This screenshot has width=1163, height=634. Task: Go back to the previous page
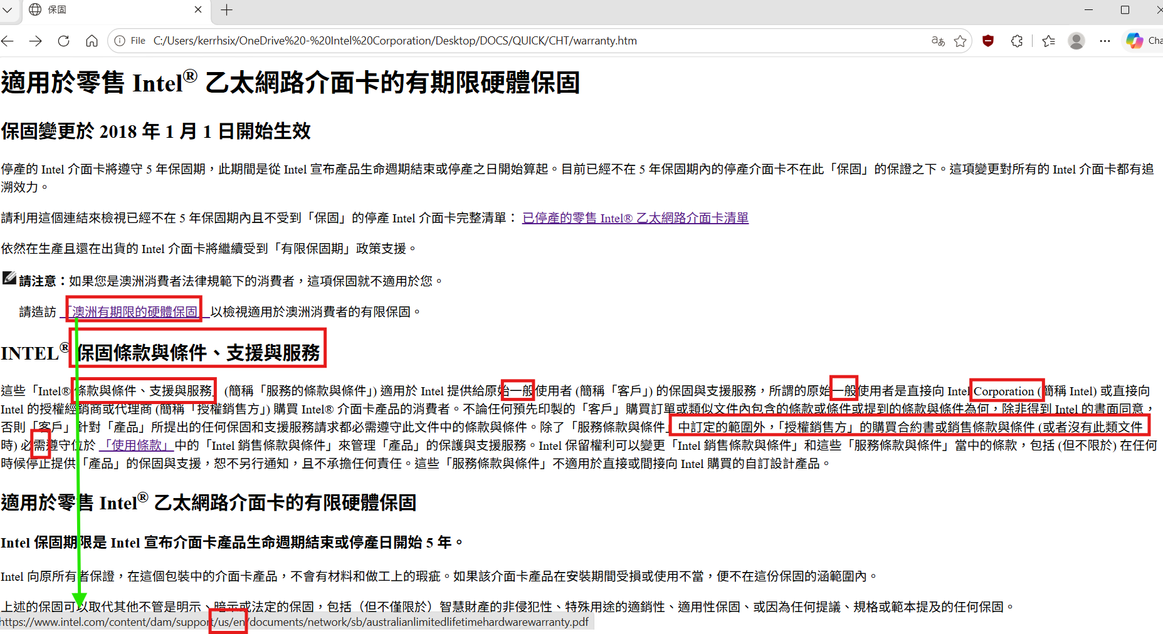[x=8, y=41]
